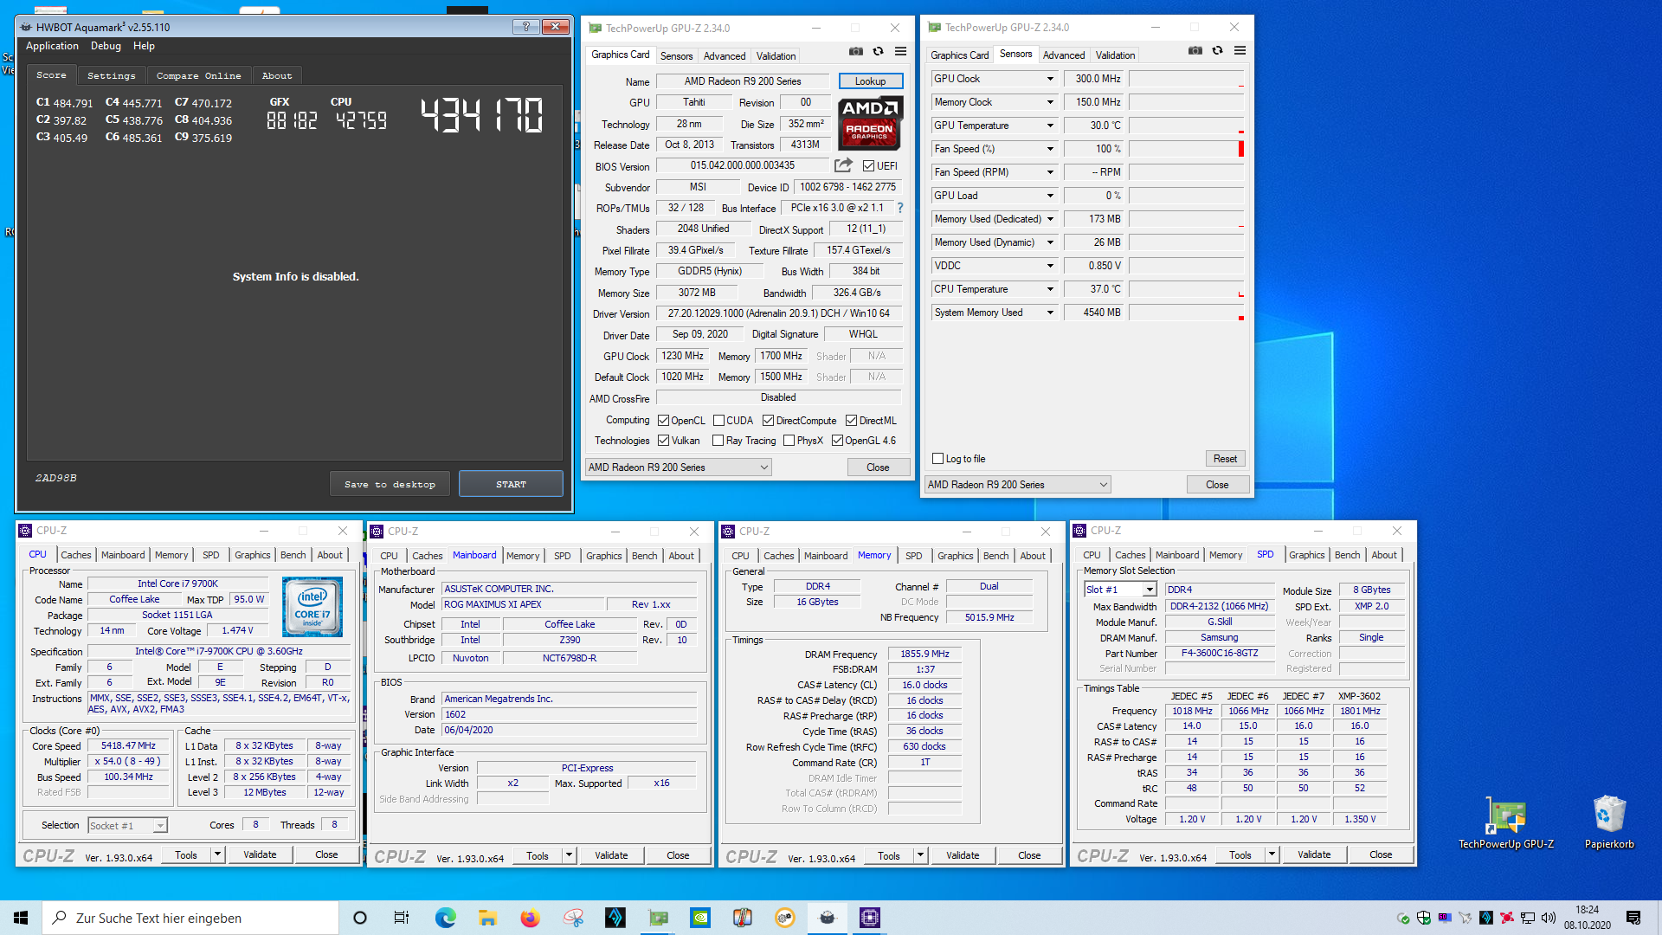Click the Fan Speed (%) sensor graph bar
1662x935 pixels.
tap(1186, 149)
